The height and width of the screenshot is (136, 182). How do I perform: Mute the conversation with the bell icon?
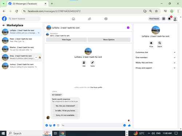coord(151,43)
